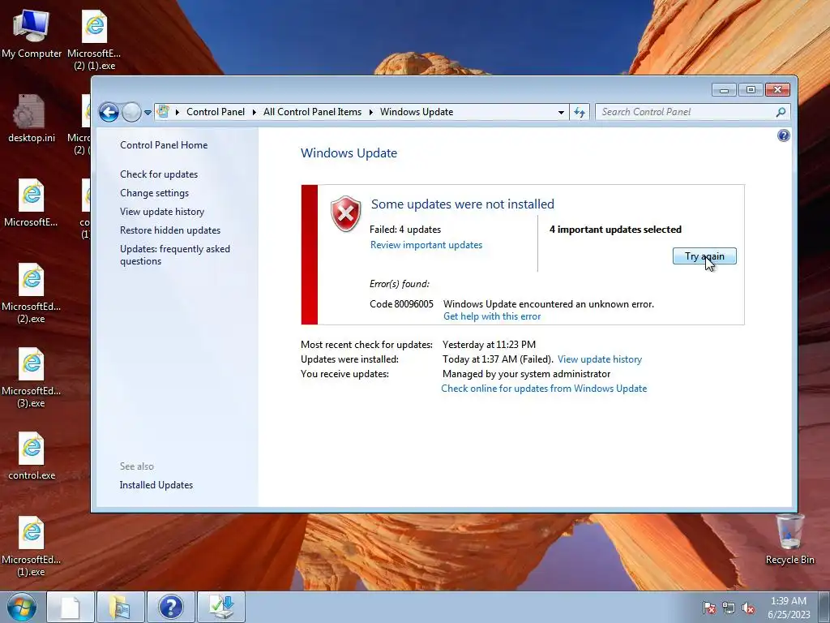Screen dimensions: 830x623
Task: Click the Help question mark taskbar button
Action: [x=170, y=607]
